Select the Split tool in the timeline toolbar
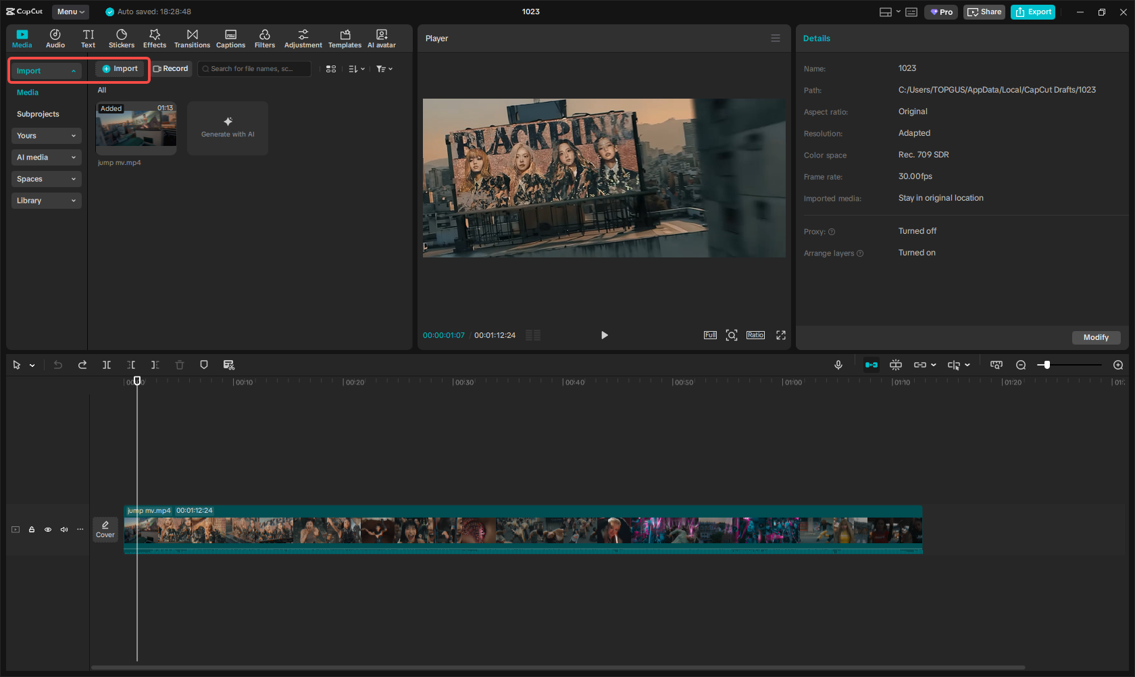Viewport: 1135px width, 677px height. point(106,365)
